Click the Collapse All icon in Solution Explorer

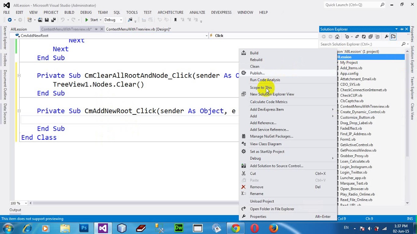click(370, 37)
